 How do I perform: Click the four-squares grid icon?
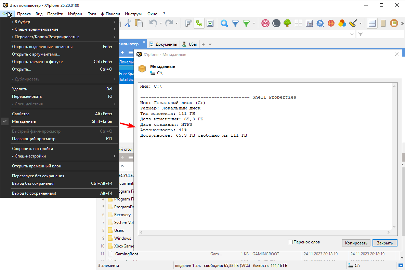point(298,24)
